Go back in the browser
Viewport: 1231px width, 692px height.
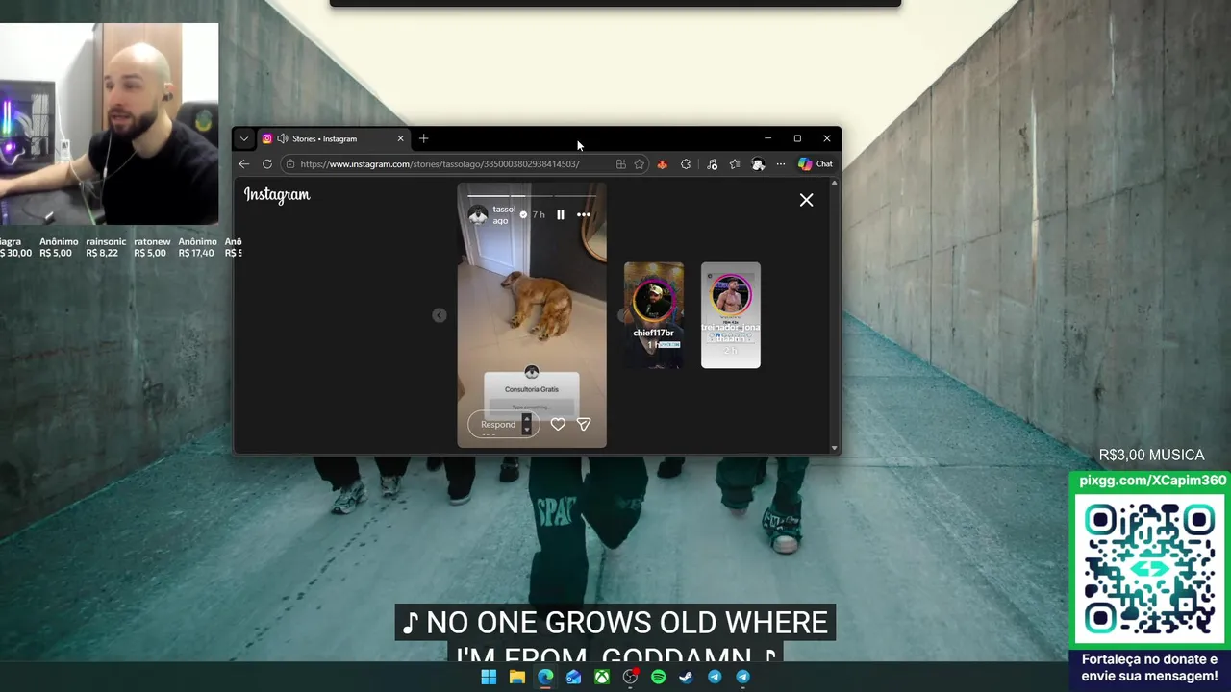[244, 164]
